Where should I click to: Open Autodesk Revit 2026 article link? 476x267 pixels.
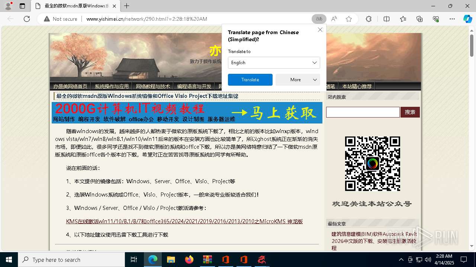point(374,241)
